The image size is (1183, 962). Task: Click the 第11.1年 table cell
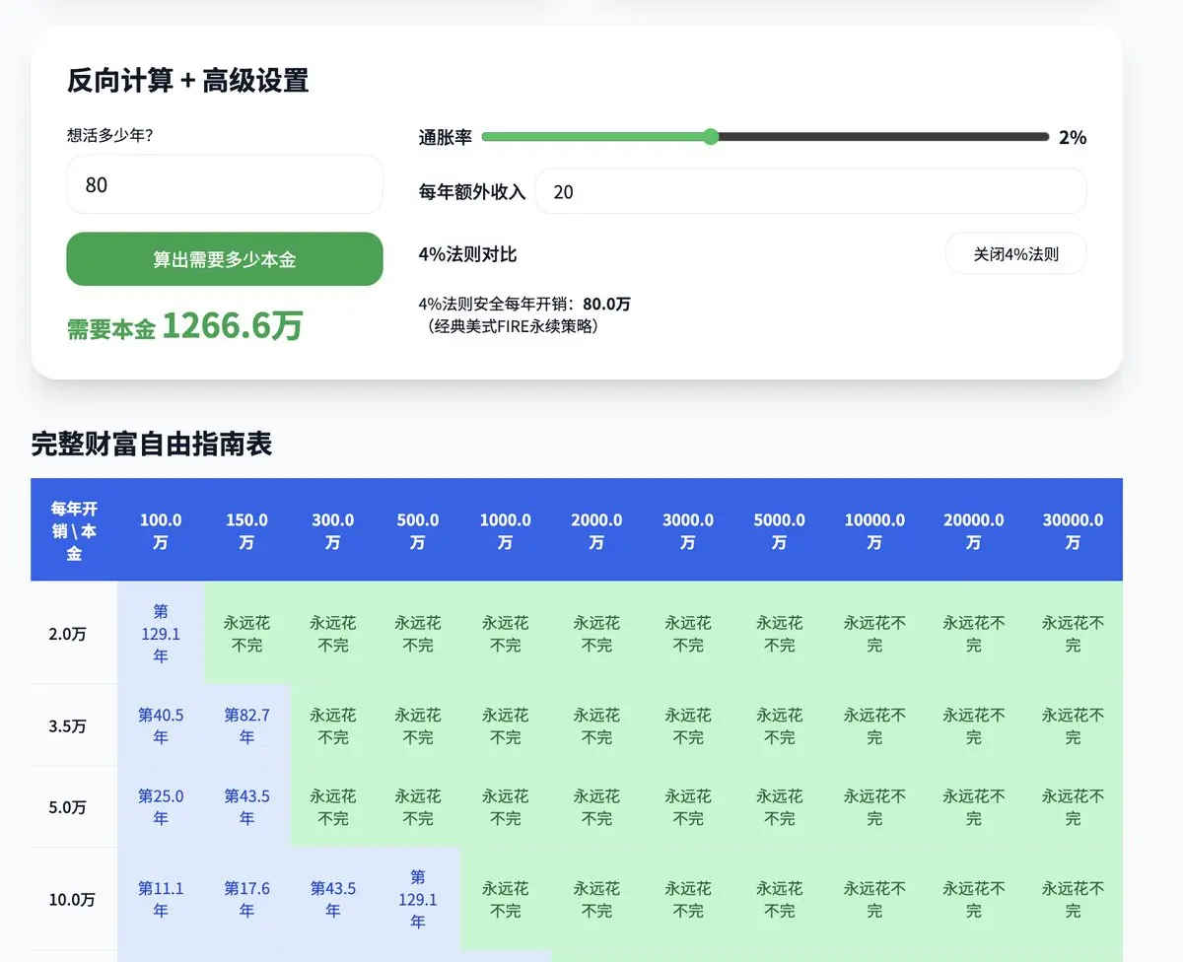(x=161, y=899)
